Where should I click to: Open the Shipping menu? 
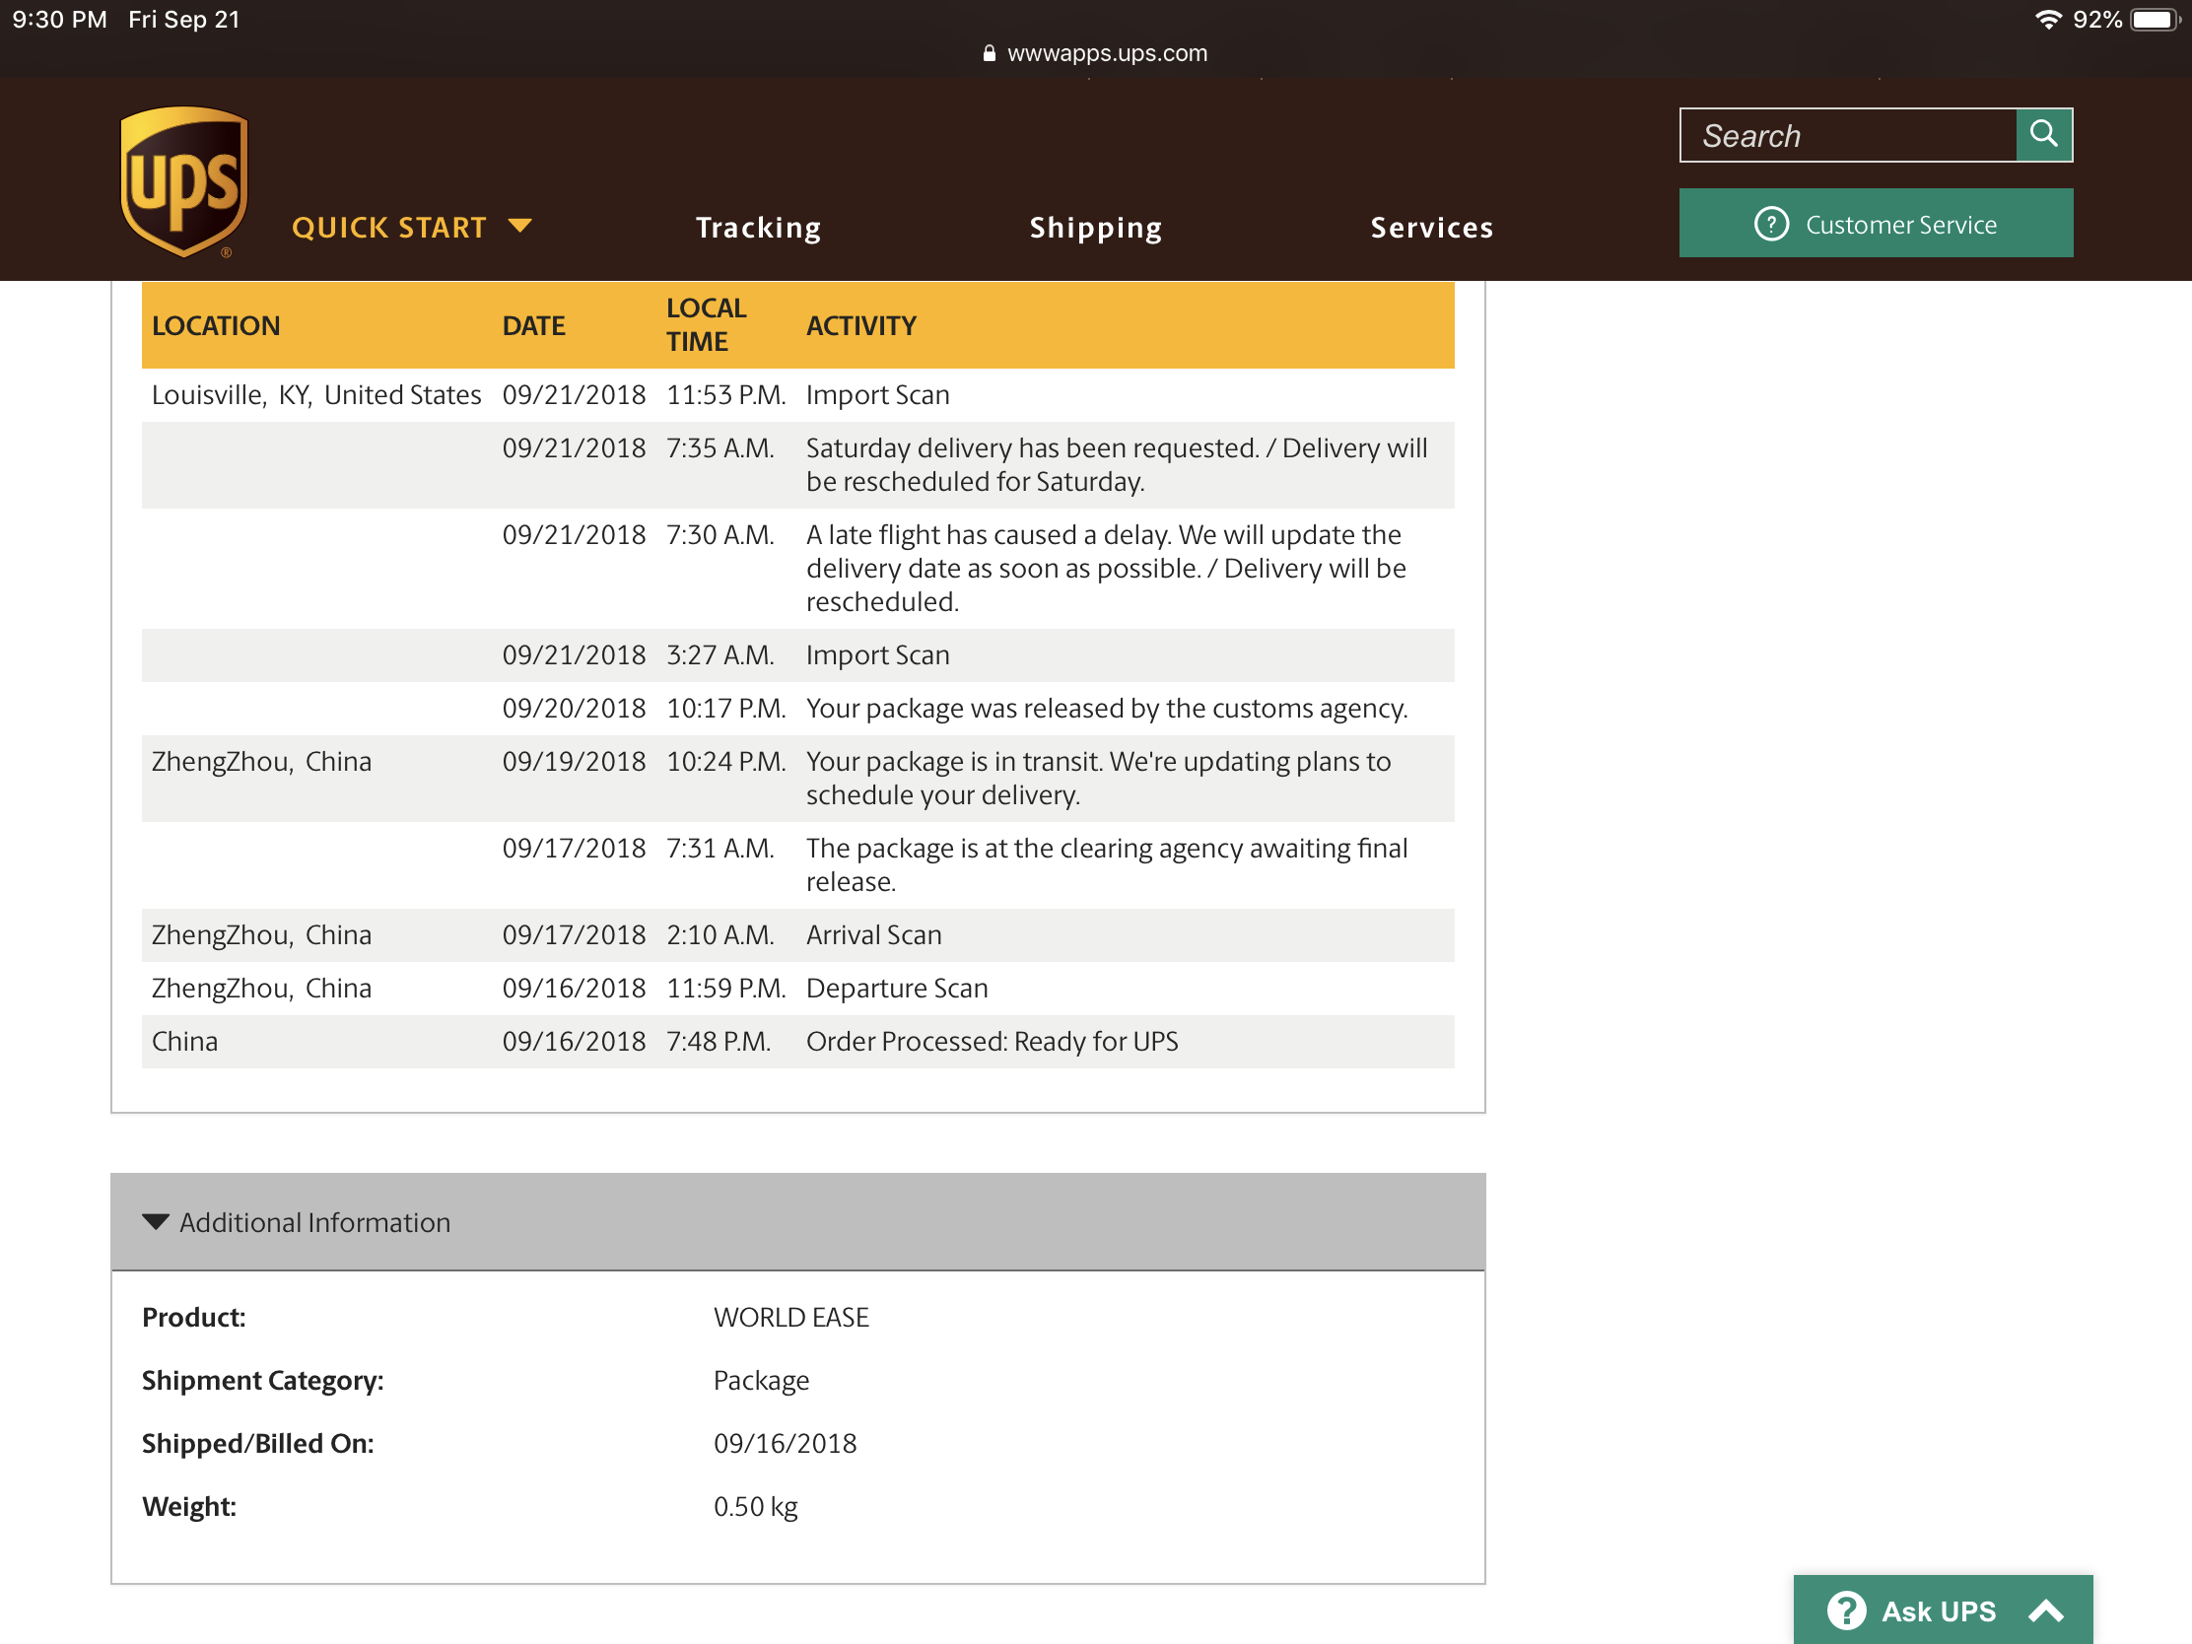click(x=1095, y=228)
